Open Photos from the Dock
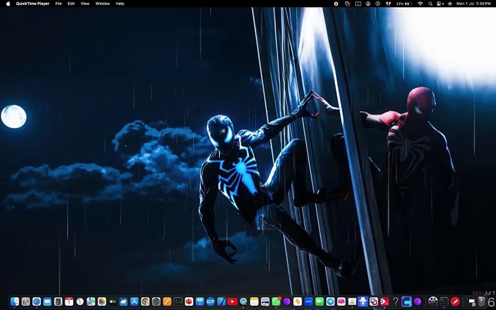This screenshot has width=496, height=310. pyautogui.click(x=102, y=301)
